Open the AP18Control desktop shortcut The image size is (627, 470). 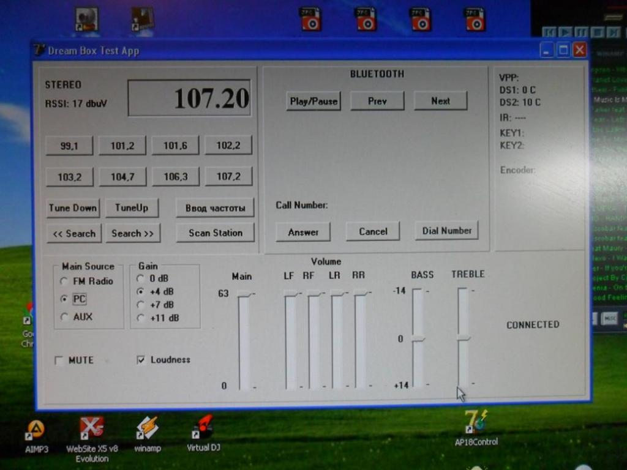click(476, 428)
